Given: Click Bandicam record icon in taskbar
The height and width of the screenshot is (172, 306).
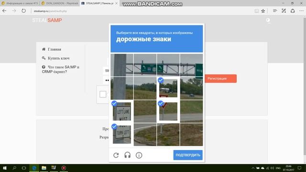Looking at the screenshot, I should pos(64,168).
